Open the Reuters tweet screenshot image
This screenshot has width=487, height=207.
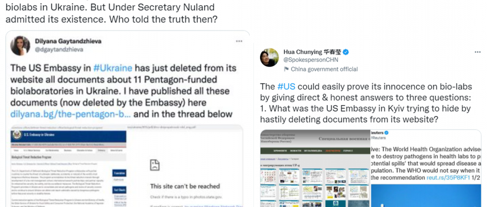[426, 168]
